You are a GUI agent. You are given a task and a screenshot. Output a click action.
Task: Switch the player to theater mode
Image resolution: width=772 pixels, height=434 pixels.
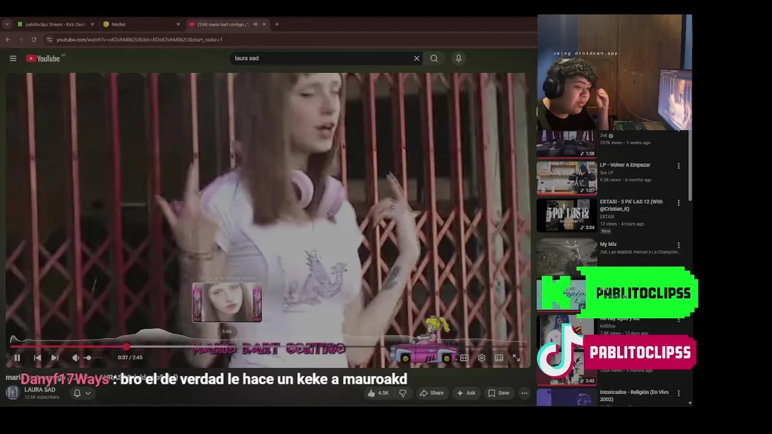pos(499,357)
